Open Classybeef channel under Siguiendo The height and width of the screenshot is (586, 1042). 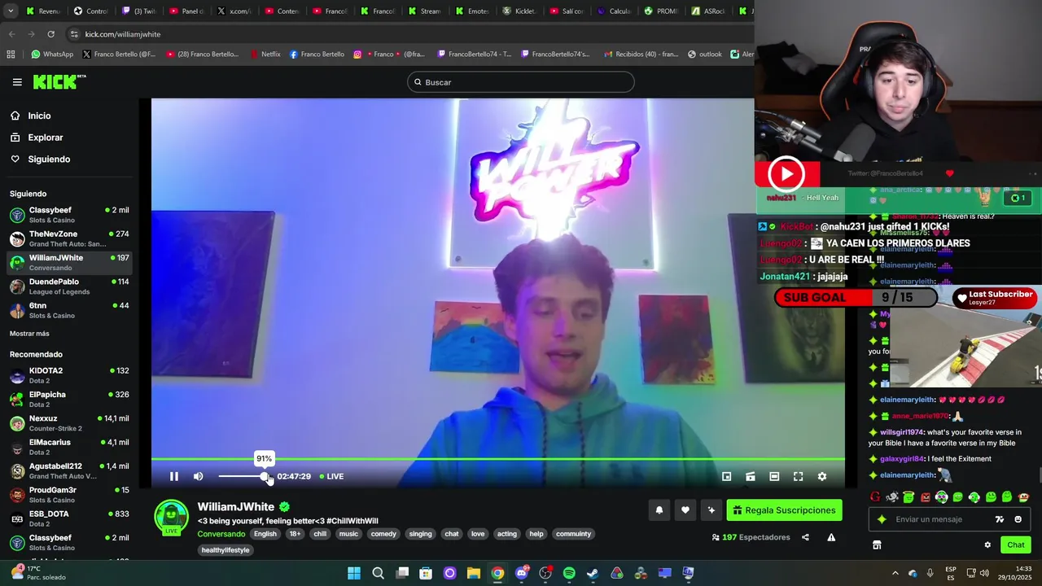point(69,215)
